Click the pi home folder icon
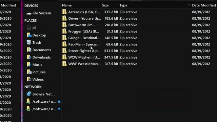Image resolution: width=217 pixels, height=122 pixels. [29, 28]
